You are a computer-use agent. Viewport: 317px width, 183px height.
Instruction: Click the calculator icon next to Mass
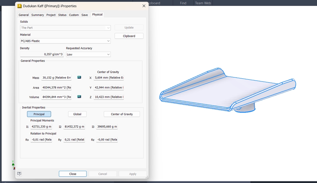[x=79, y=77]
